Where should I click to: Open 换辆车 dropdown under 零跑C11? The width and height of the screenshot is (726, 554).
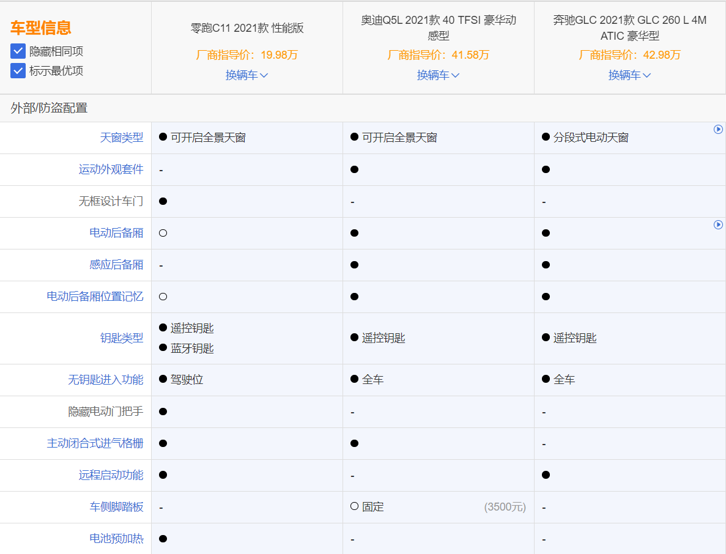click(246, 75)
